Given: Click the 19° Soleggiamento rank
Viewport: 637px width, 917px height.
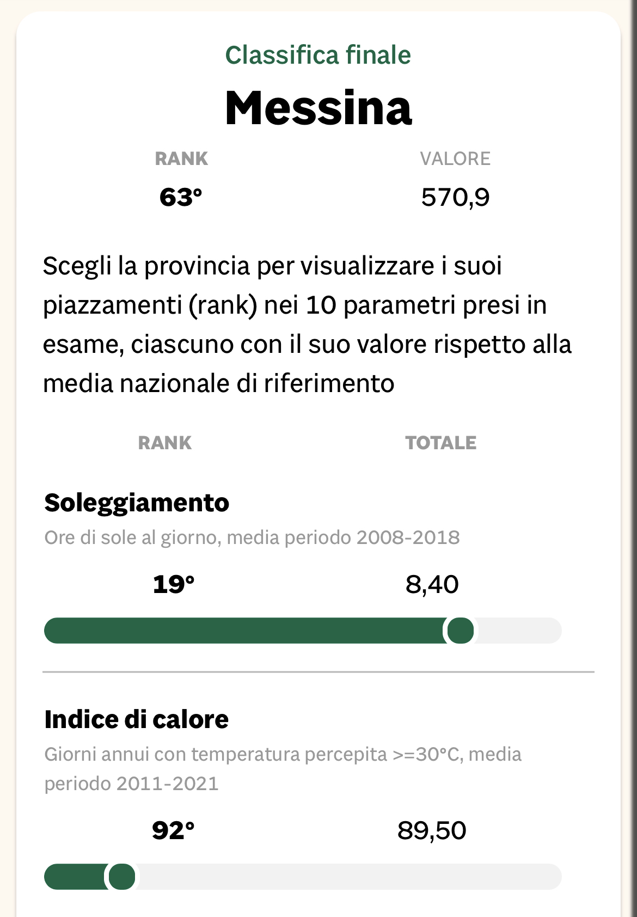Looking at the screenshot, I should point(174,584).
